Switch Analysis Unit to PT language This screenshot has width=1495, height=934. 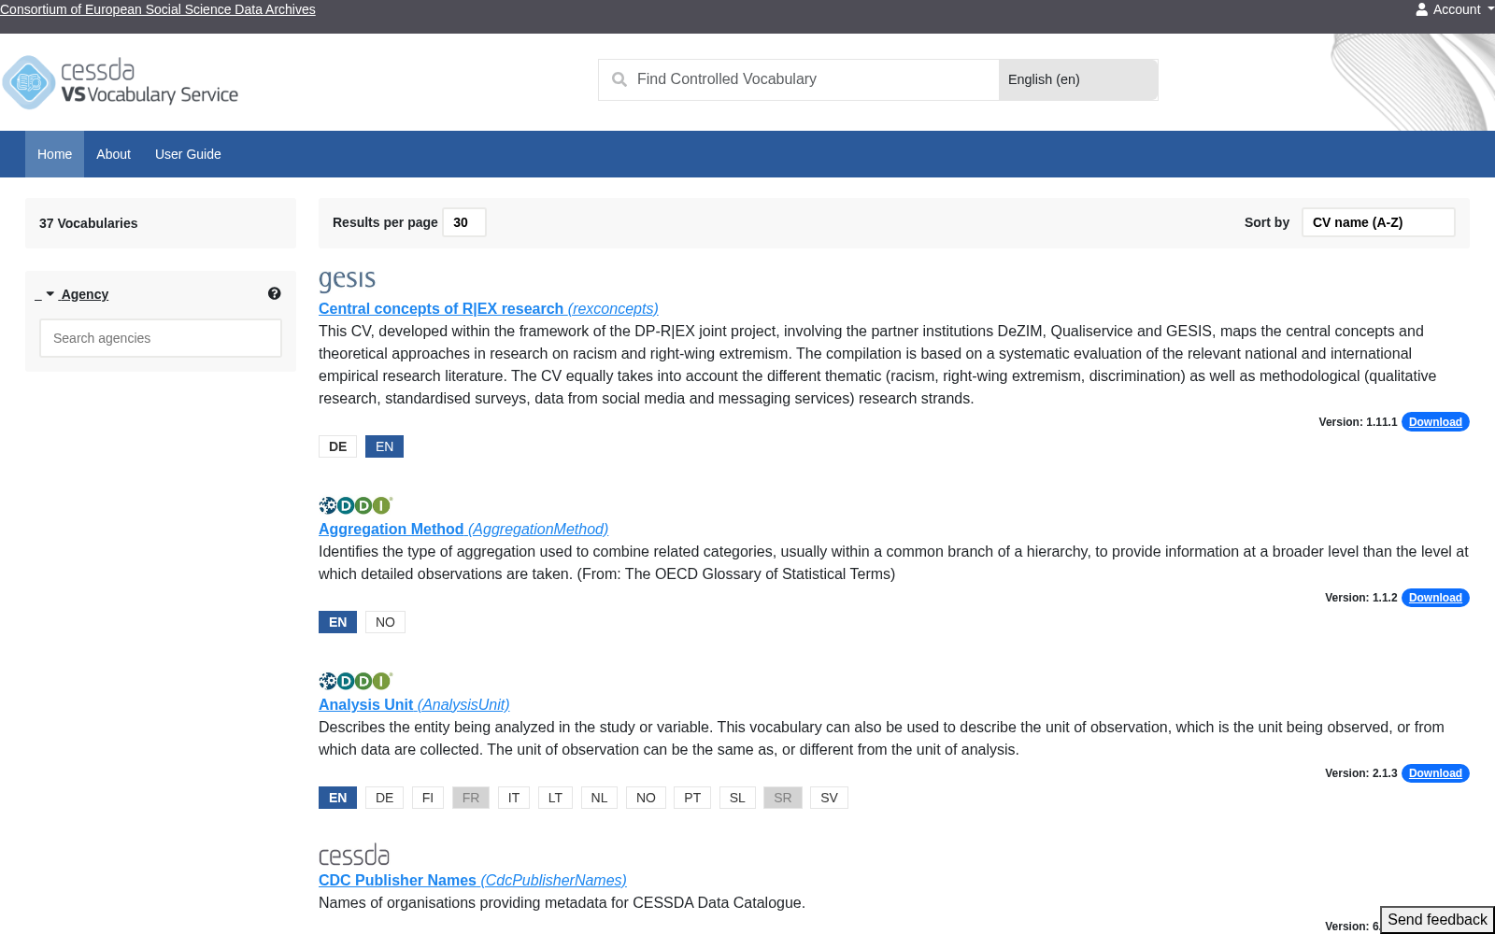point(692,798)
